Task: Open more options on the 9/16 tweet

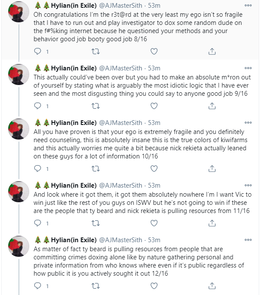Action: click(x=248, y=68)
